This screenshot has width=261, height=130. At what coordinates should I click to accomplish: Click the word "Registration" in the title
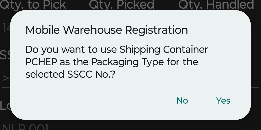[156, 30]
